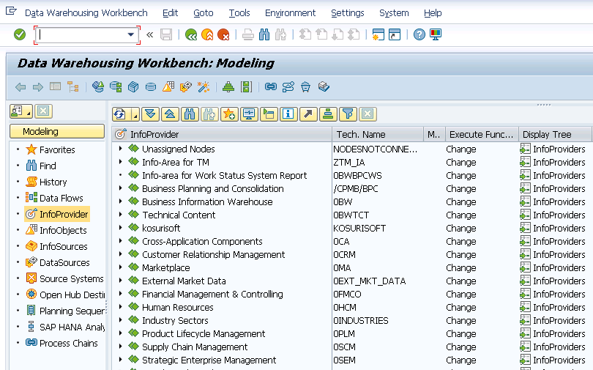Select DataSources in the Modeling navigation
This screenshot has height=370, width=593.
64,262
